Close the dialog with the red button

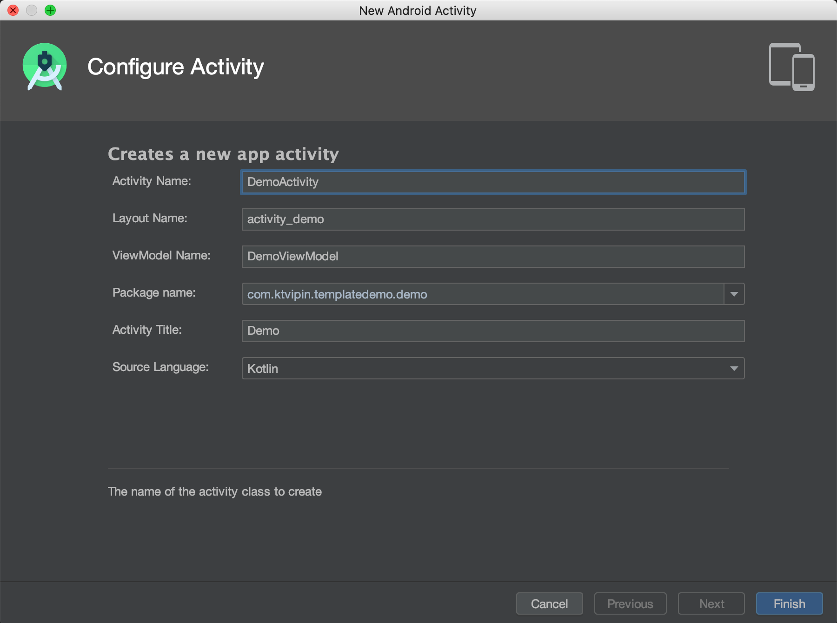pos(13,10)
